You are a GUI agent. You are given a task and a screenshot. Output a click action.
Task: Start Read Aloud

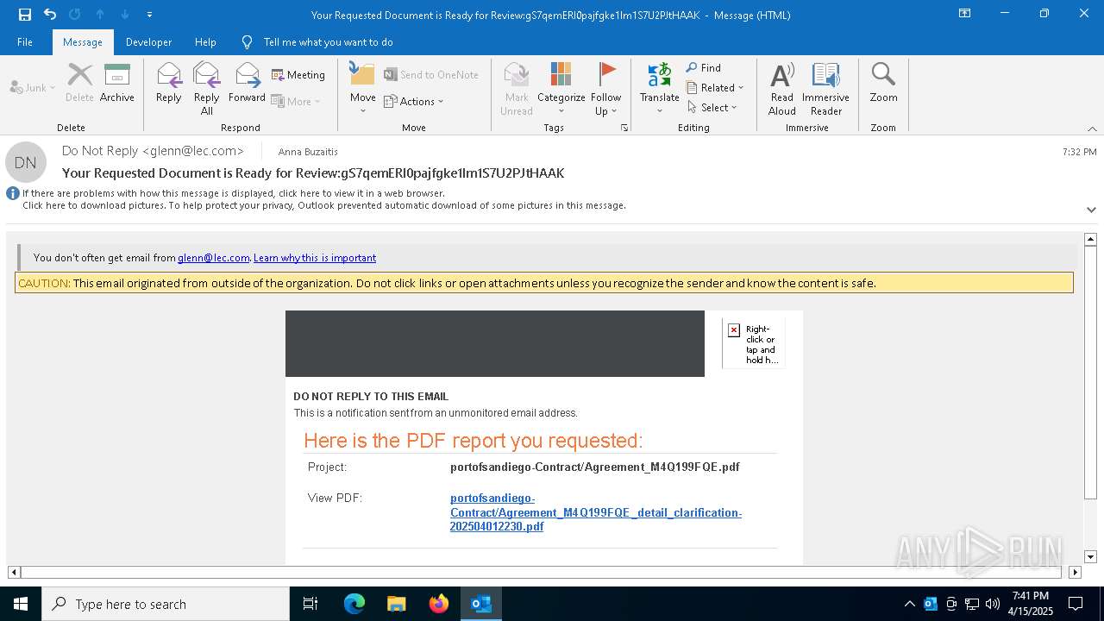(x=782, y=88)
